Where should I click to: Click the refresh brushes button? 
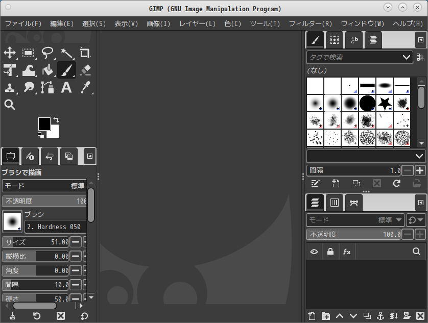[397, 183]
